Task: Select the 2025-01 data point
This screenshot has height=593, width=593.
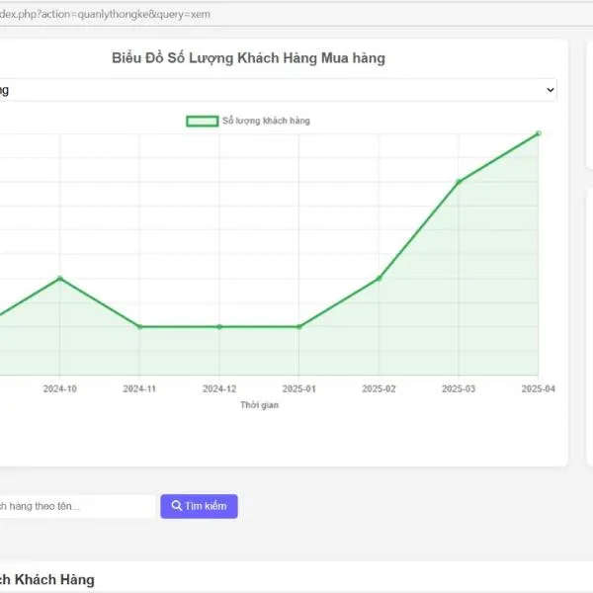Action: click(x=299, y=326)
